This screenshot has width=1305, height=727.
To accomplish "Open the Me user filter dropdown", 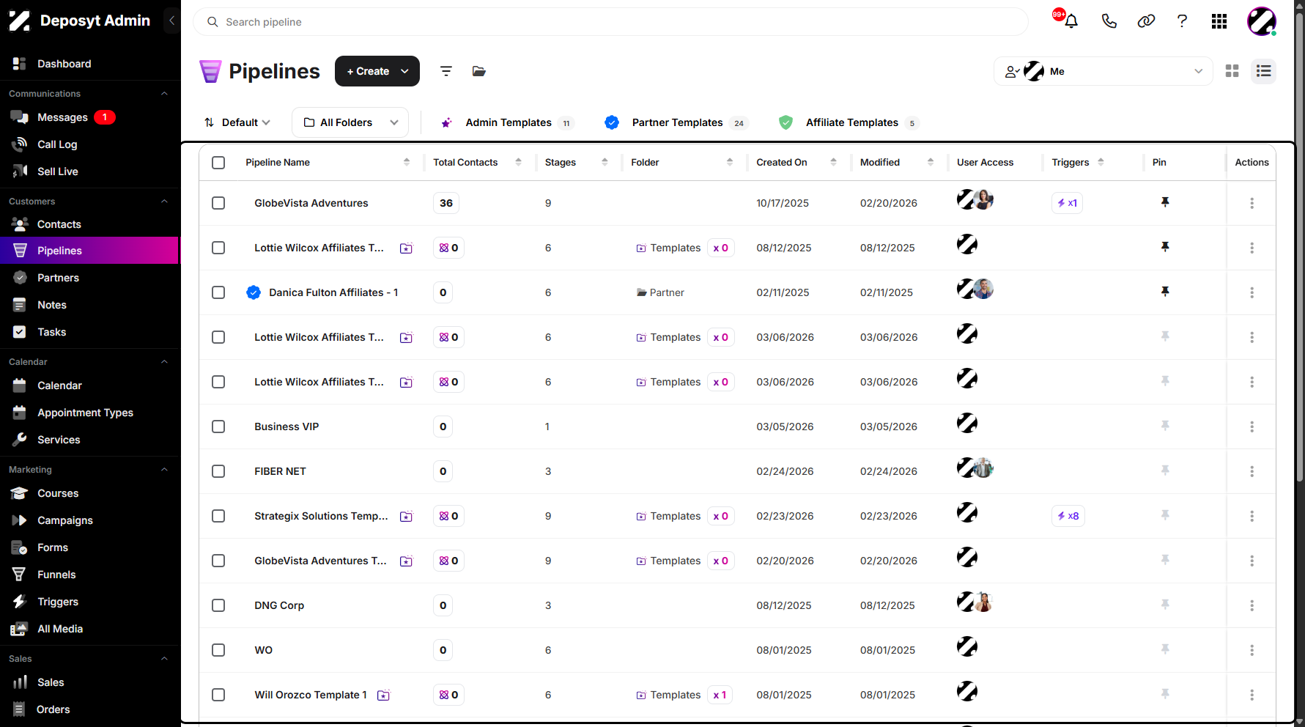I will 1103,71.
